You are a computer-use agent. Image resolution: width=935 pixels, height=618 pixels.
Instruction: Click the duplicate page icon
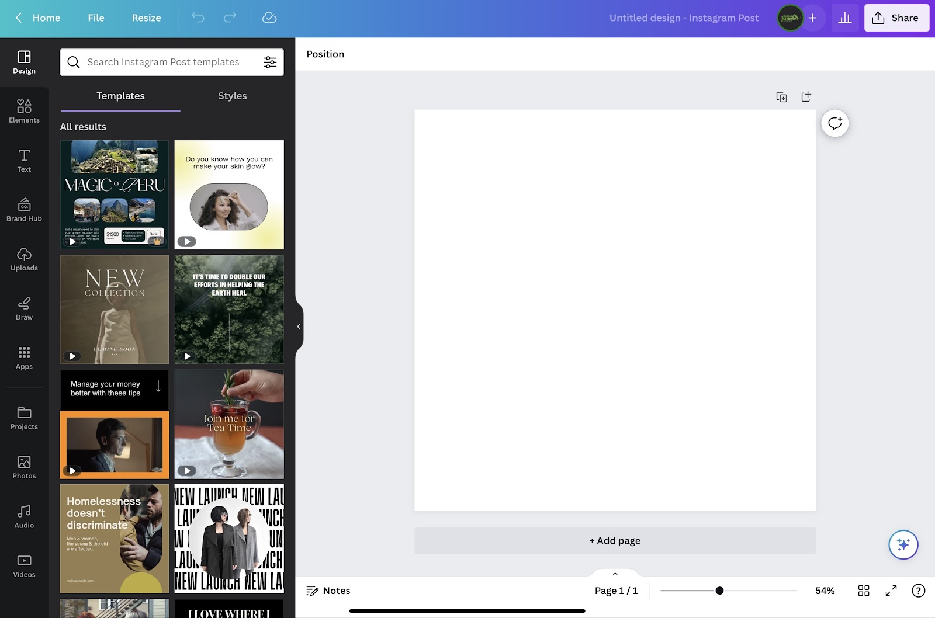coord(781,97)
